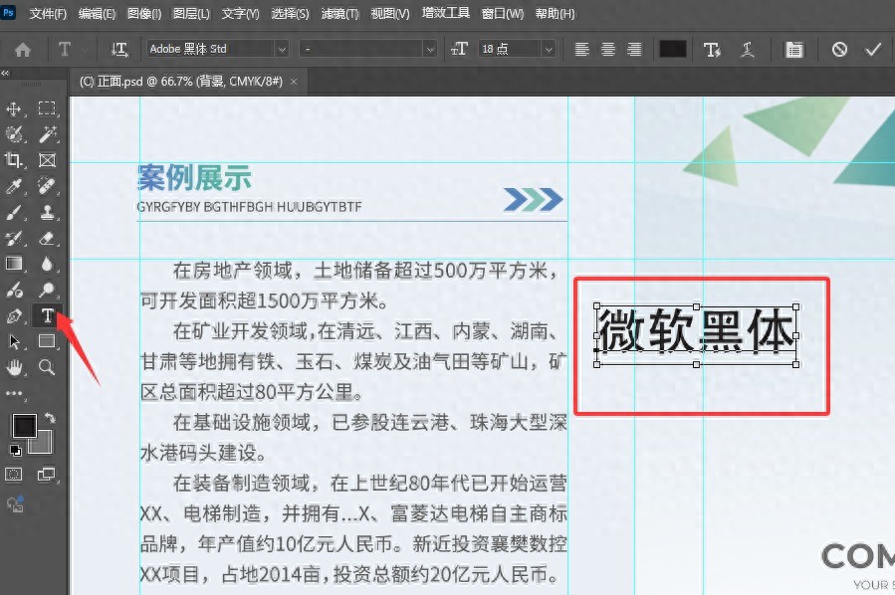Toggle Quick Mask mode
The height and width of the screenshot is (595, 895).
pos(14,474)
